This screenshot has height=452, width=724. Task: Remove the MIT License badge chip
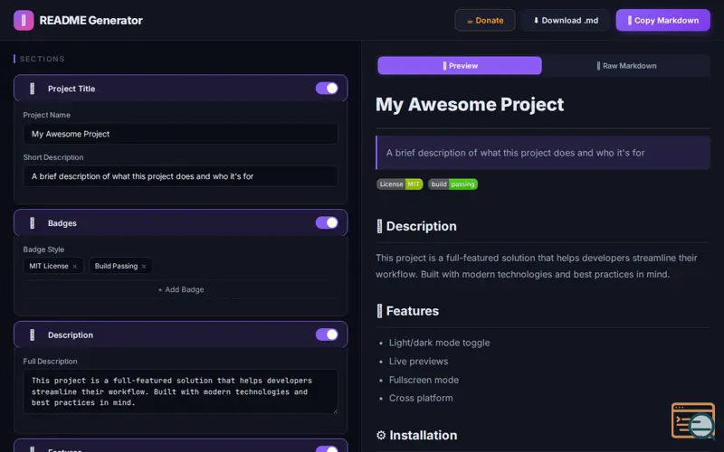75,267
